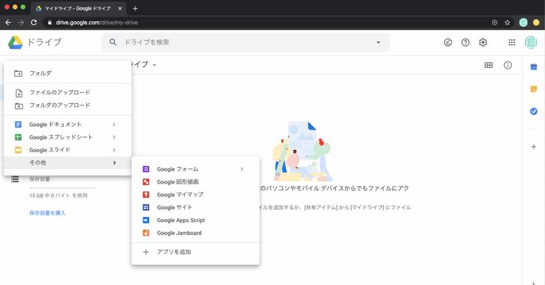Open Google Keep side panel icon
The image size is (545, 285).
tap(534, 89)
